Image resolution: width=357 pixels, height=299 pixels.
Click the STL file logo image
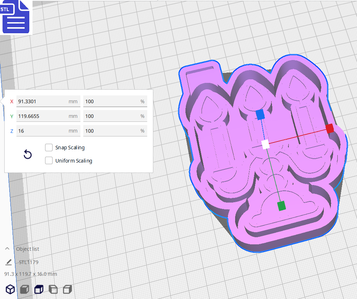coord(16,17)
